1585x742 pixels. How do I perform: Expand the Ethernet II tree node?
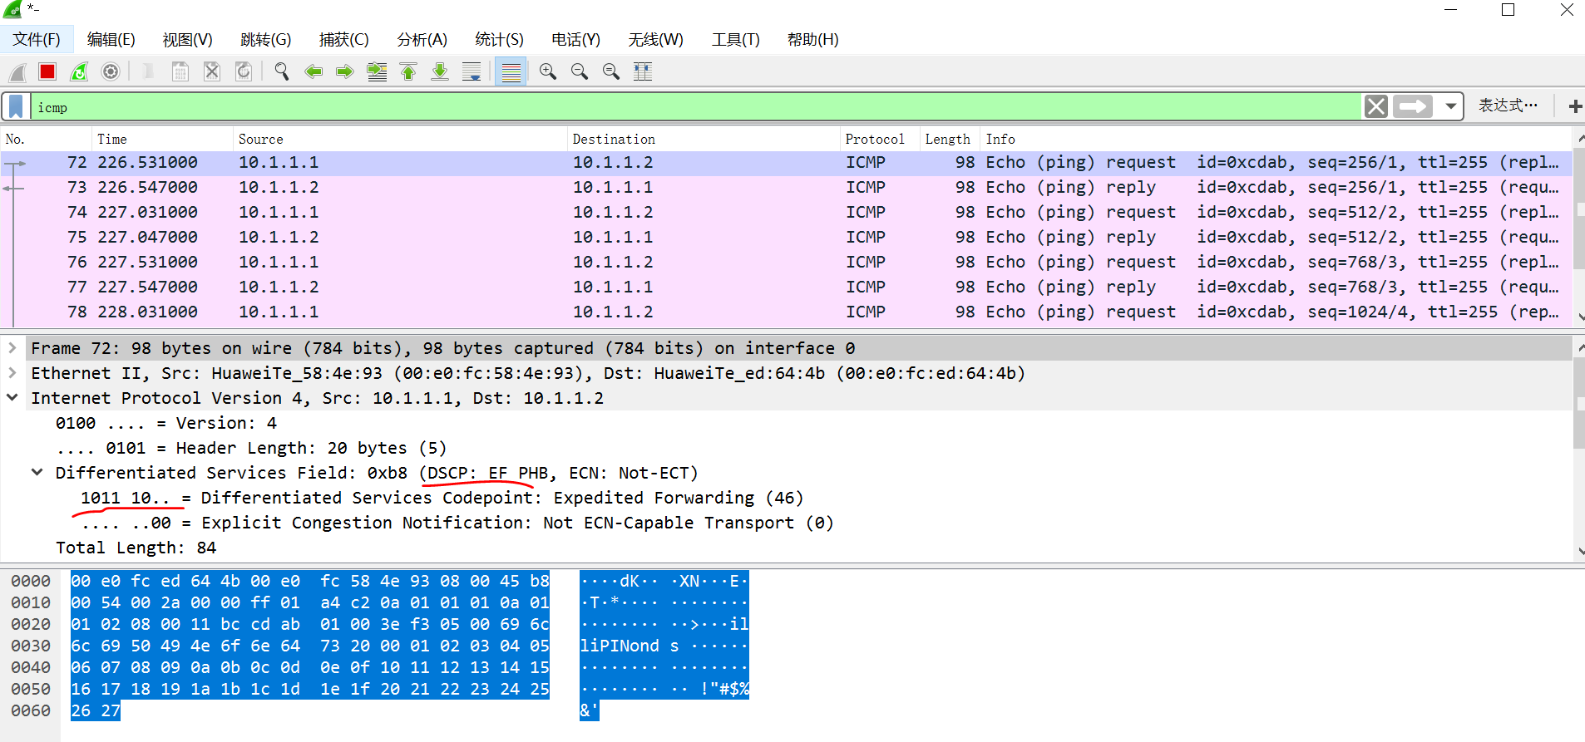pyautogui.click(x=12, y=373)
